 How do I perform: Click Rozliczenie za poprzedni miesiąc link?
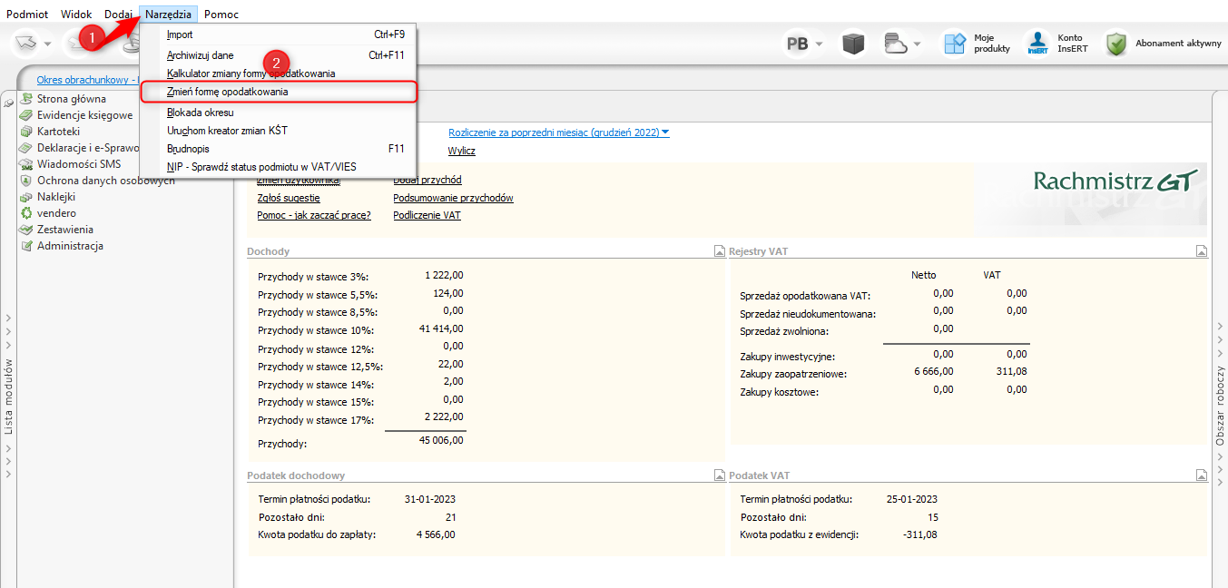554,132
